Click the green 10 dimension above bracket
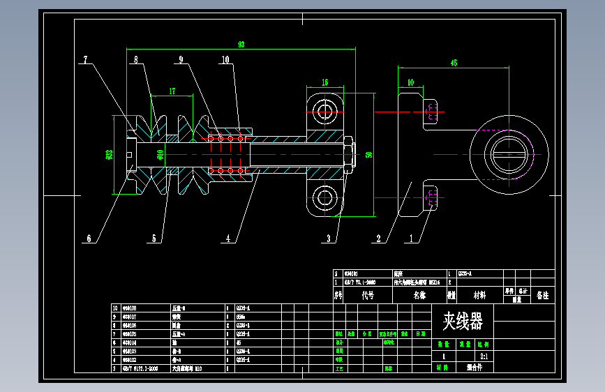 (410, 82)
